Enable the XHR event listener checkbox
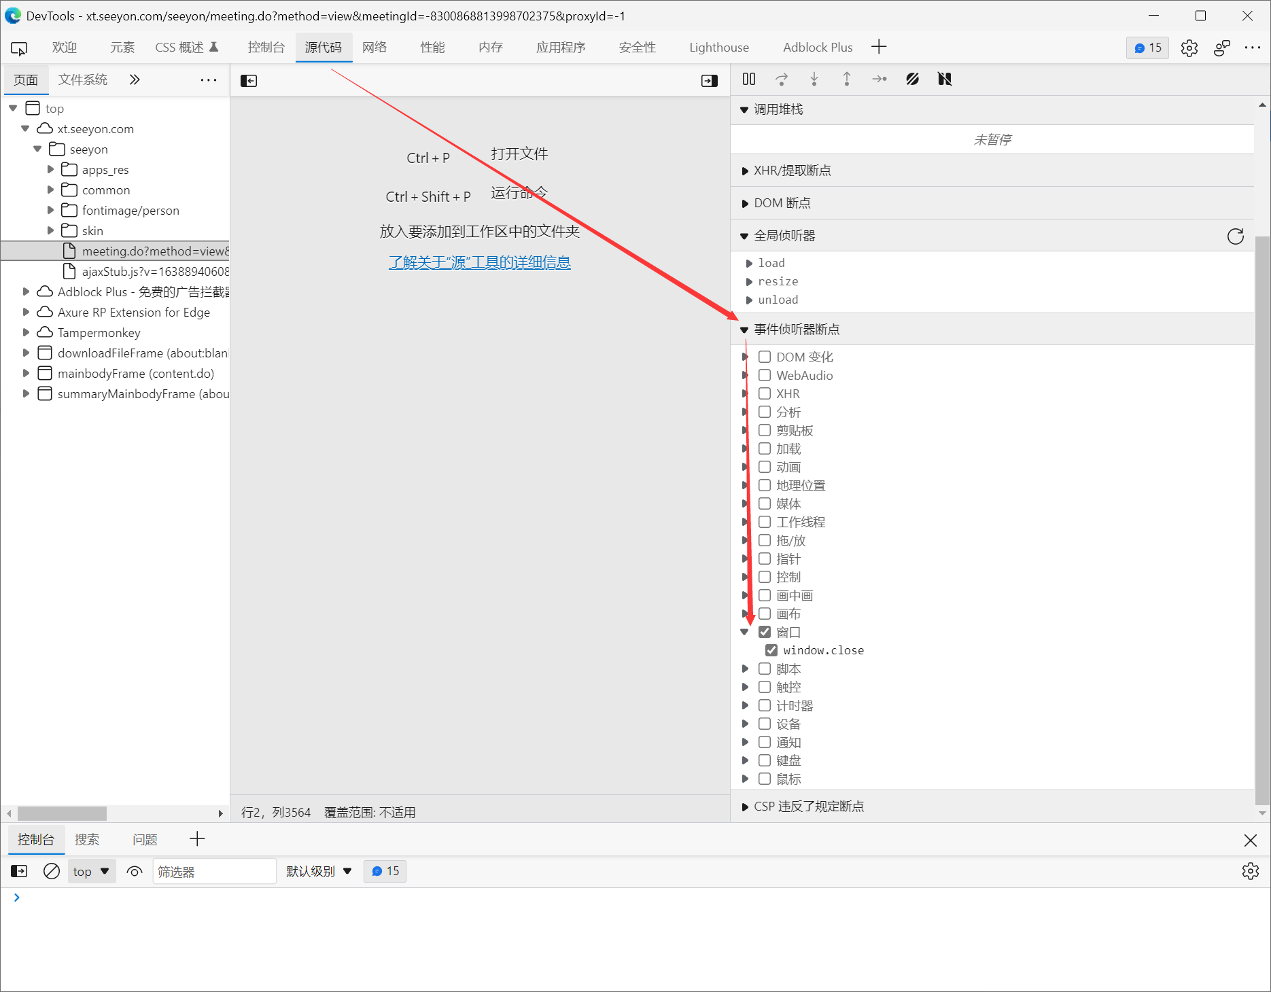 (765, 393)
